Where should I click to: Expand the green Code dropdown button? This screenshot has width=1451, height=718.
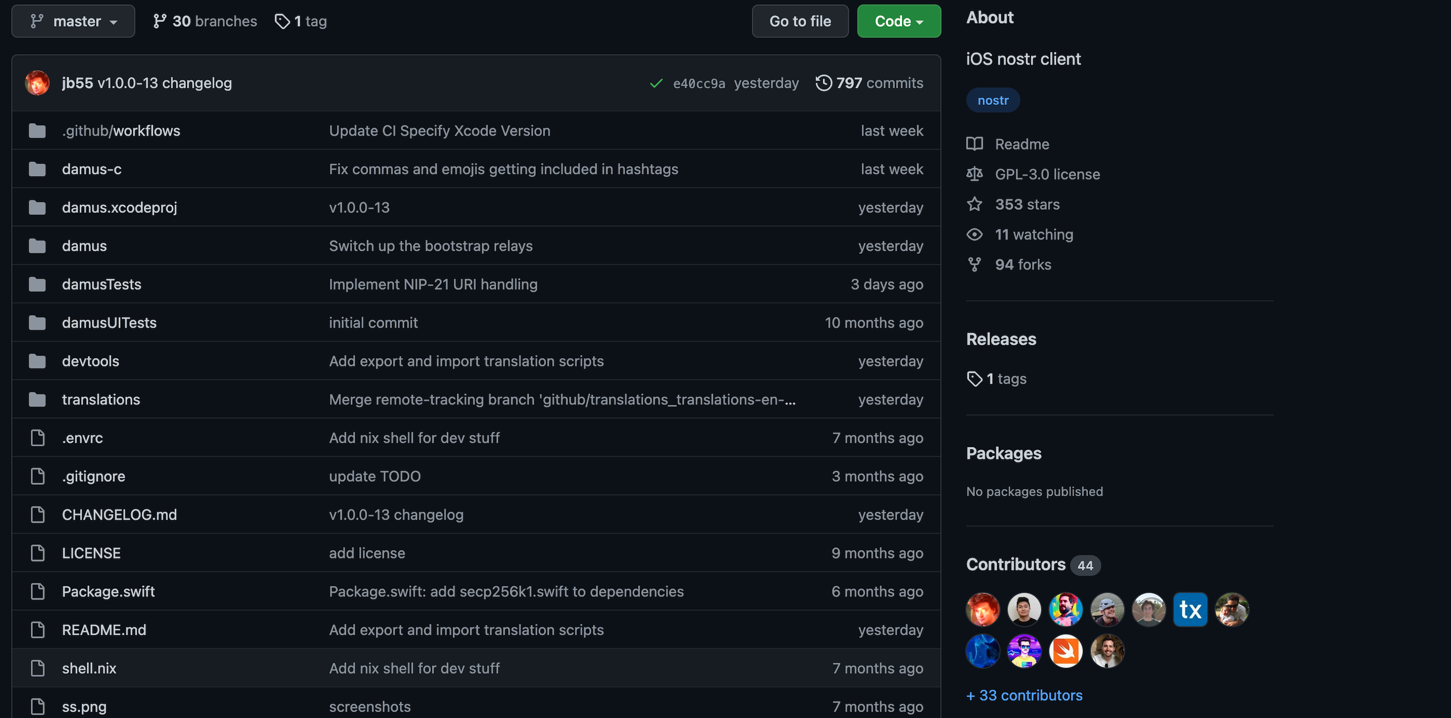tap(898, 22)
